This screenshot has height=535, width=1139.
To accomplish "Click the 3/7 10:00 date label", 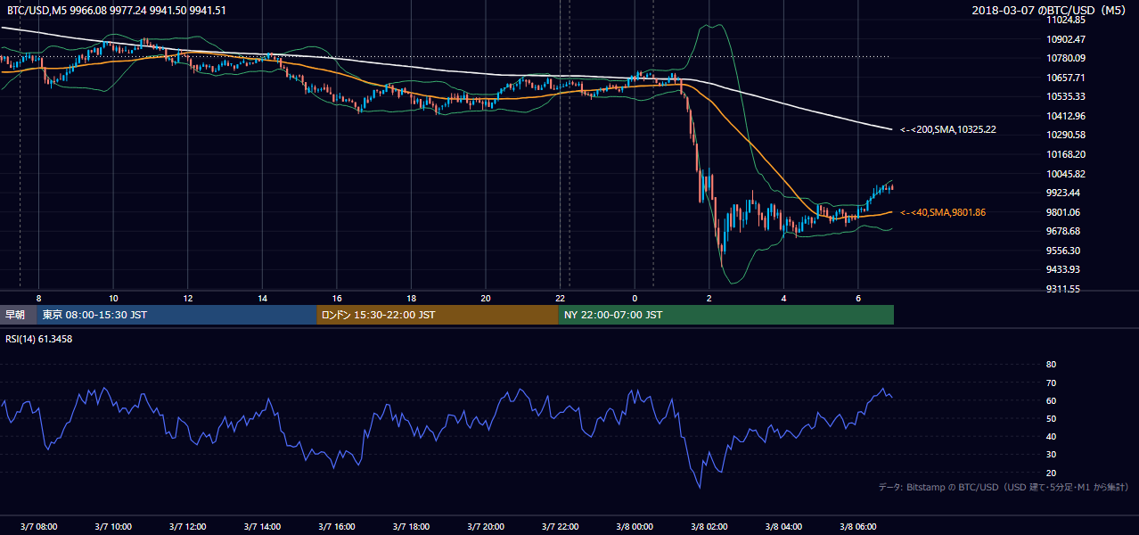I will click(x=113, y=526).
